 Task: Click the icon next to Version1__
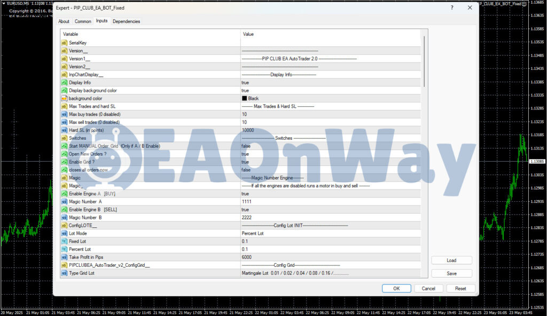tap(64, 59)
